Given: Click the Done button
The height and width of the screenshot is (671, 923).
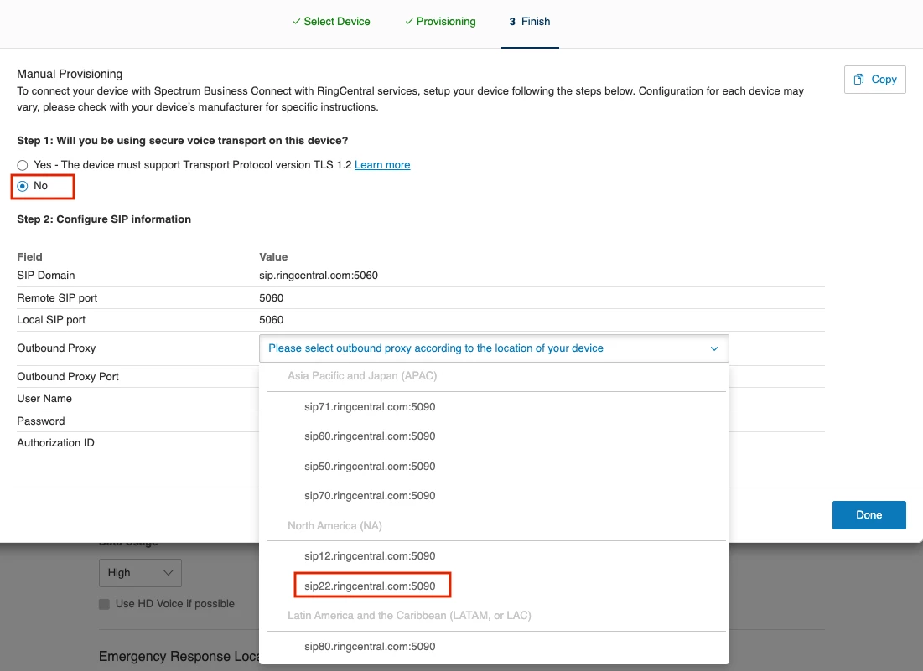Looking at the screenshot, I should coord(869,515).
